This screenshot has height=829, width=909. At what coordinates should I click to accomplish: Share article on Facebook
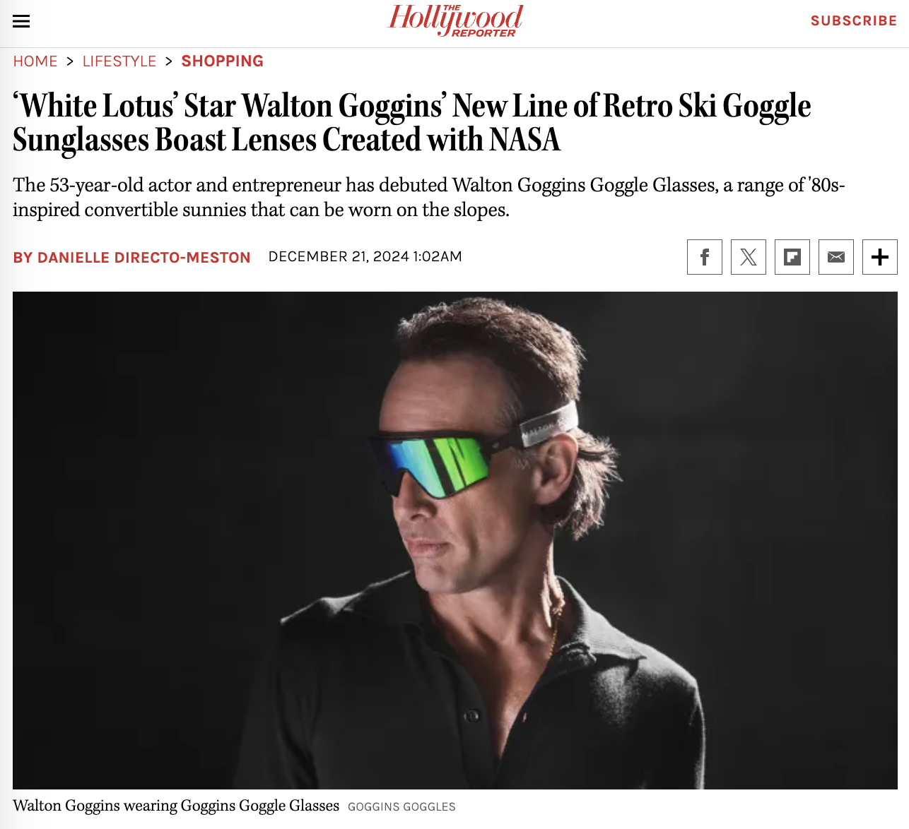tap(705, 257)
